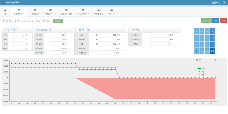This screenshot has width=228, height=114.
Task: Open the 고객상담관리 tab
Action: 35,12
